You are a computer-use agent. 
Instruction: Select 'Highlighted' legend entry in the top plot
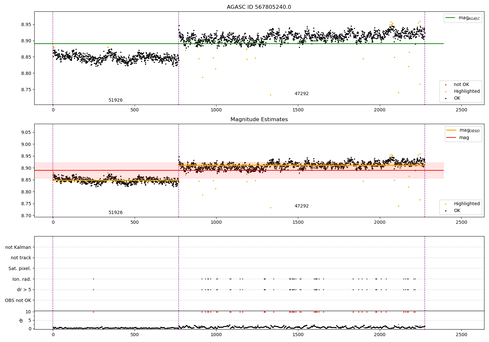tap(467, 92)
